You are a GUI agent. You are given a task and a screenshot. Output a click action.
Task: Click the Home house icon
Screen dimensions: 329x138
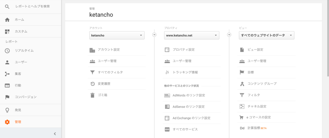(x=7, y=20)
